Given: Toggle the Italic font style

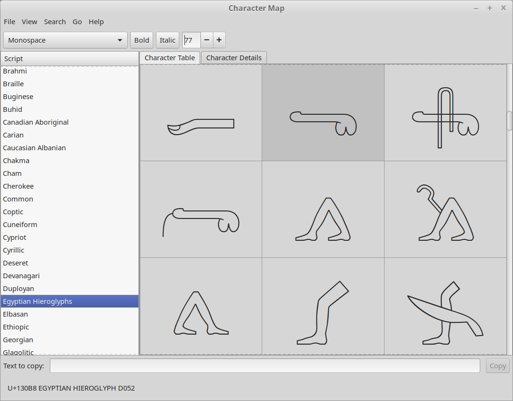Looking at the screenshot, I should click(x=167, y=40).
